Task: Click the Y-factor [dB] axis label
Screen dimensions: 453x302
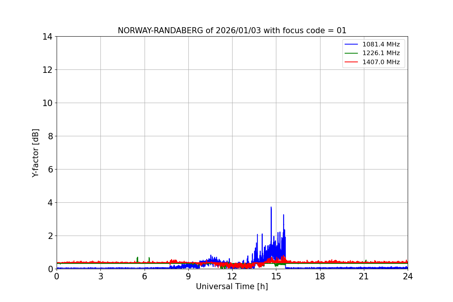Action: click(35, 153)
